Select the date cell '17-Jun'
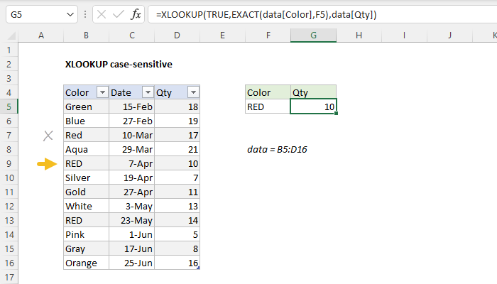The width and height of the screenshot is (497, 284). (131, 248)
